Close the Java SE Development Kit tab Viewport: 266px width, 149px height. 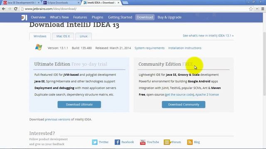pyautogui.click(x=39, y=3)
